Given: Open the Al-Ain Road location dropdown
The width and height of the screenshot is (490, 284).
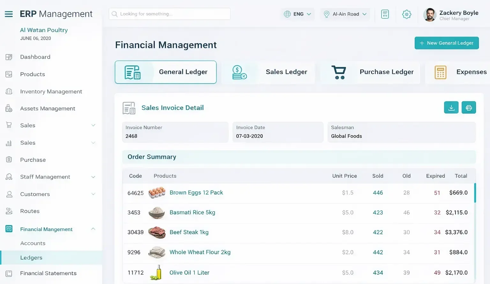Looking at the screenshot, I should [345, 14].
